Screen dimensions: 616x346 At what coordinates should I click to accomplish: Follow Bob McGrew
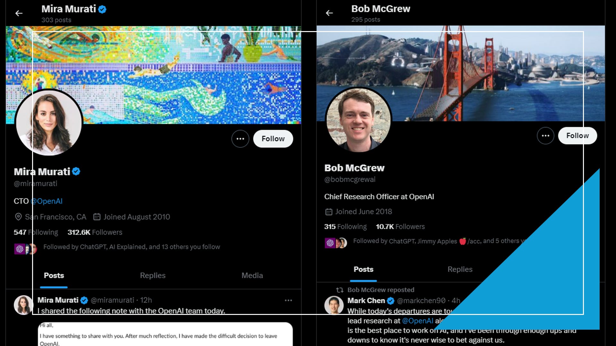(577, 136)
